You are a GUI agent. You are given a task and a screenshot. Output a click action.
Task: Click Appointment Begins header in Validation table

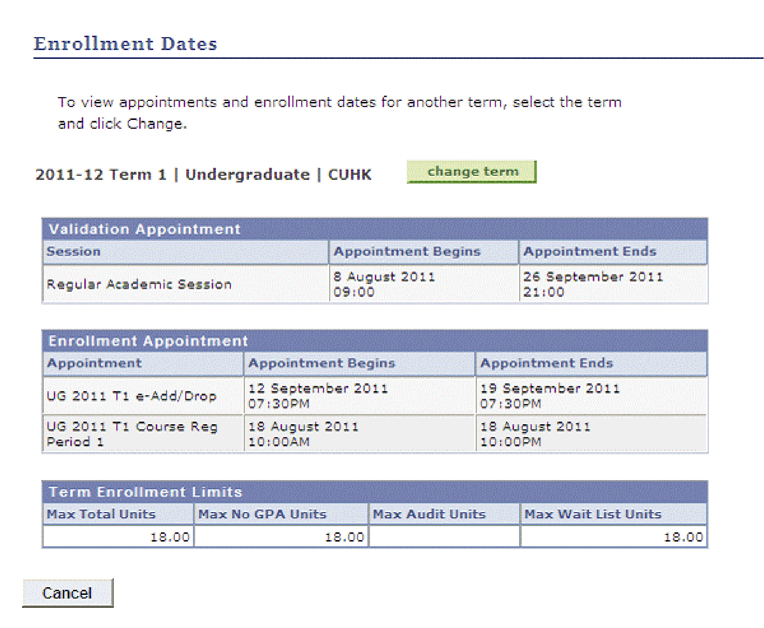tap(407, 252)
